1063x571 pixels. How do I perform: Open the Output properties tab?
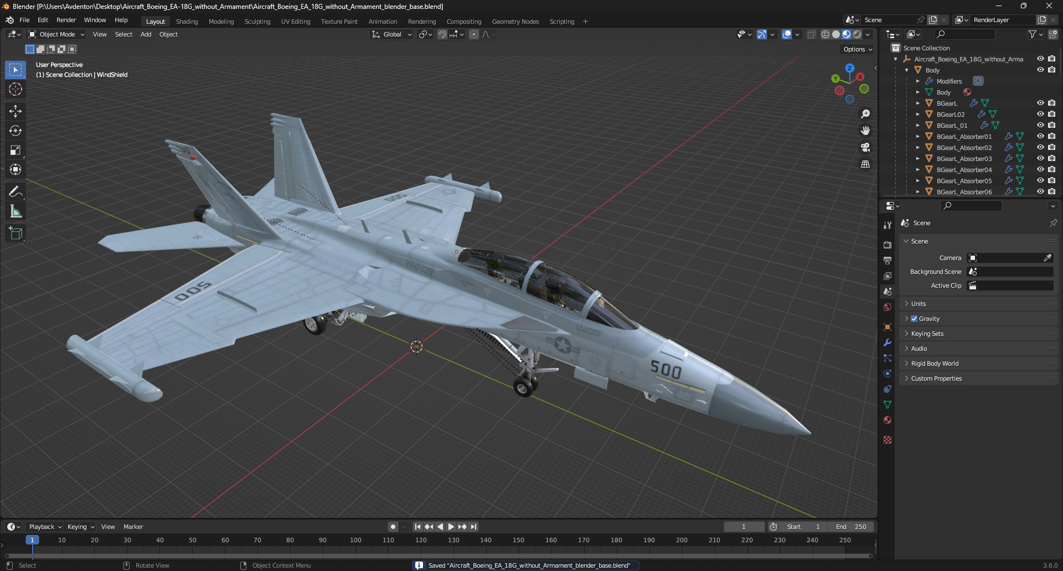pos(887,260)
